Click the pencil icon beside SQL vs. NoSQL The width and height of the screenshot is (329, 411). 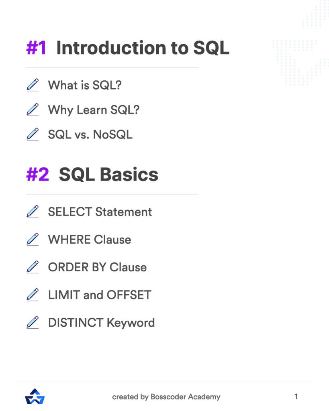[33, 134]
